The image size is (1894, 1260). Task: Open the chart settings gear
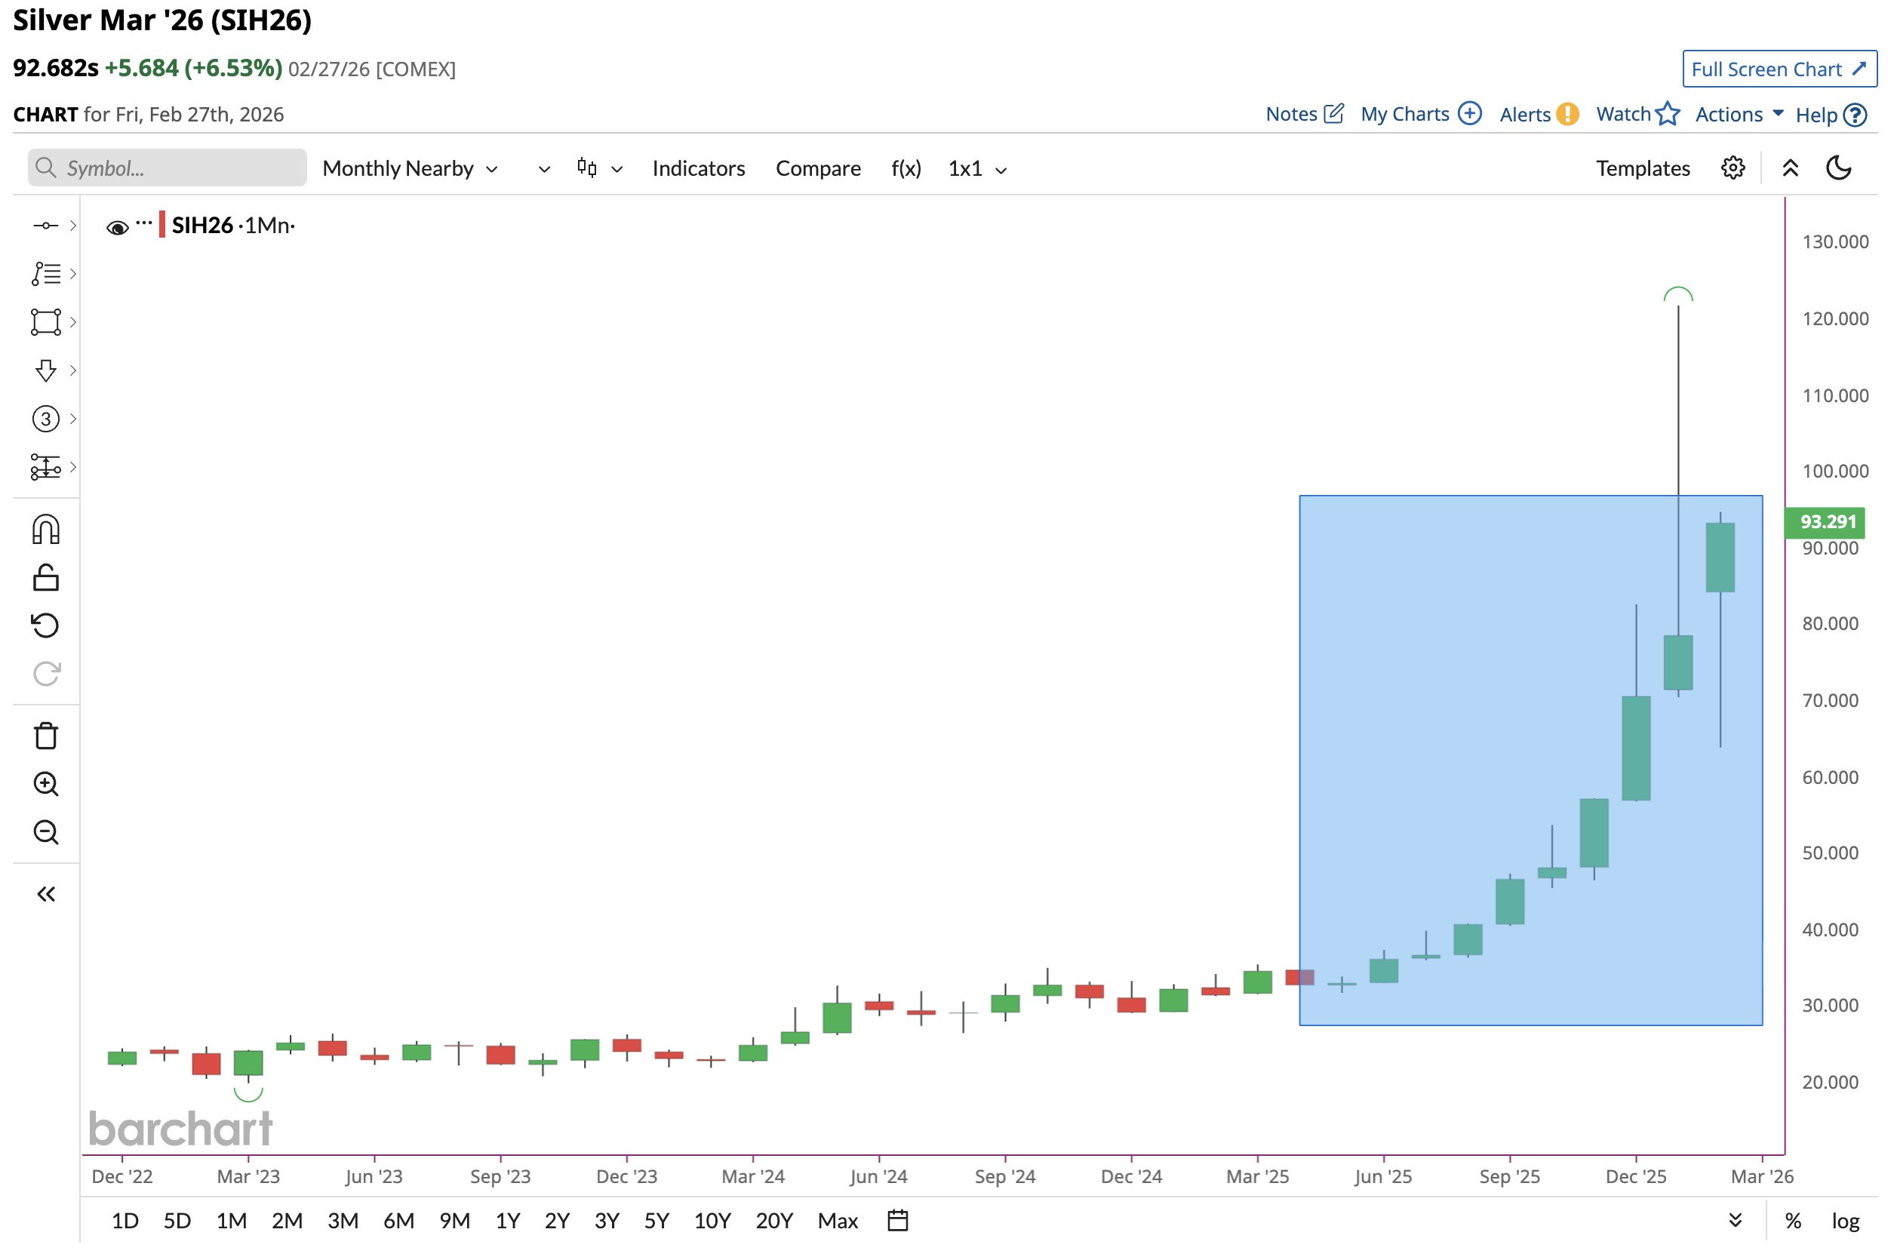point(1732,168)
